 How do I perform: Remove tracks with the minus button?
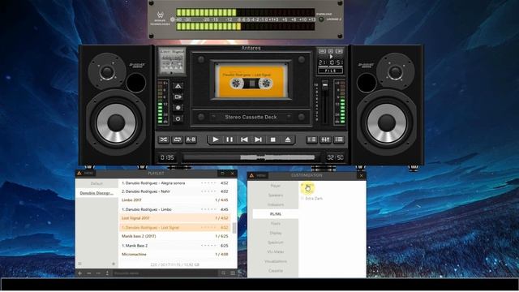click(x=88, y=273)
